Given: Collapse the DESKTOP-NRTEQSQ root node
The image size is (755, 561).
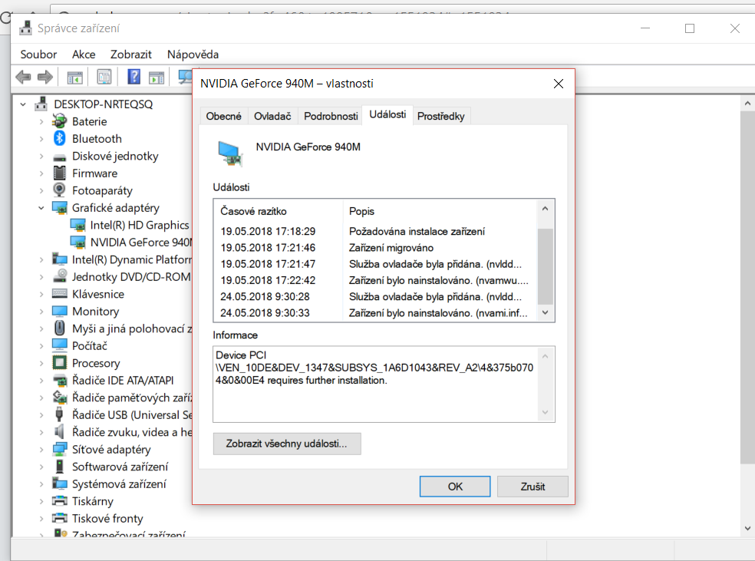Looking at the screenshot, I should pos(23,104).
